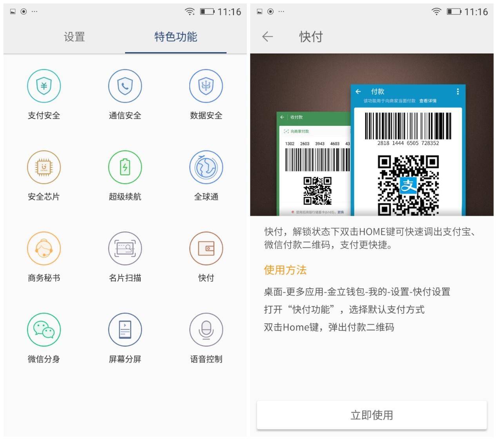Image resolution: width=497 pixels, height=440 pixels.
Task: Click the 全球通 label text
Action: pyautogui.click(x=206, y=196)
